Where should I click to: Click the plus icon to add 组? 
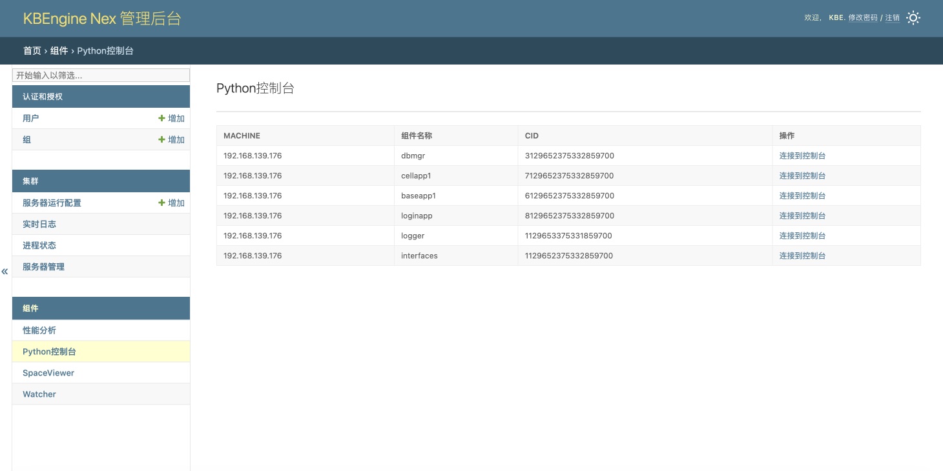click(162, 140)
